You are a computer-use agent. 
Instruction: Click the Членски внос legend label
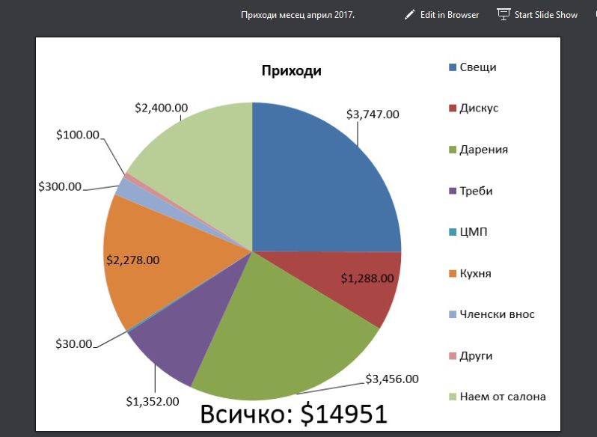click(x=497, y=314)
